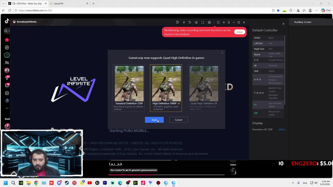Open the browser settings three-dot menu
The image size is (333, 187).
point(316,10)
